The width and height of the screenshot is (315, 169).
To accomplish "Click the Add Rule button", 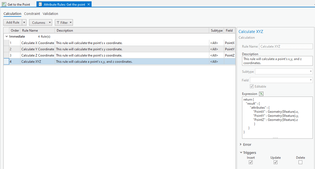I will [13, 22].
